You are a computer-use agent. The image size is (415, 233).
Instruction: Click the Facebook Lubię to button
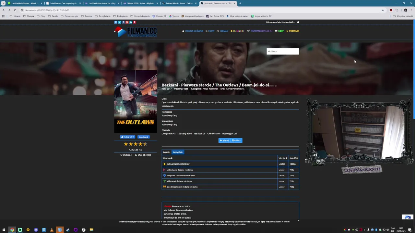[127, 137]
